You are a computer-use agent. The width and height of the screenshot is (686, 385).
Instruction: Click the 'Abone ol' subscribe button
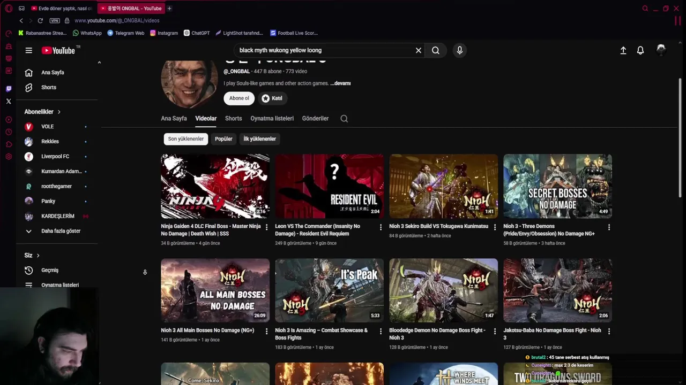pyautogui.click(x=239, y=98)
